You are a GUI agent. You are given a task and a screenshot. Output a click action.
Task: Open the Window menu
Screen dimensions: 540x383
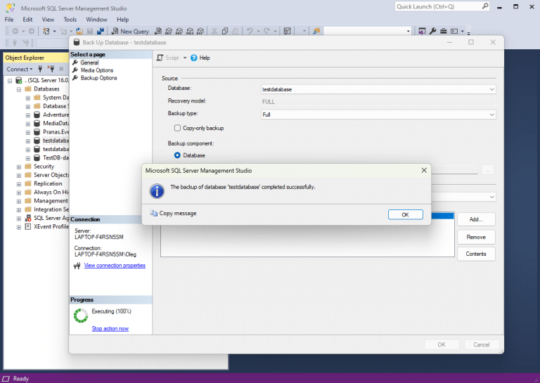pos(96,20)
